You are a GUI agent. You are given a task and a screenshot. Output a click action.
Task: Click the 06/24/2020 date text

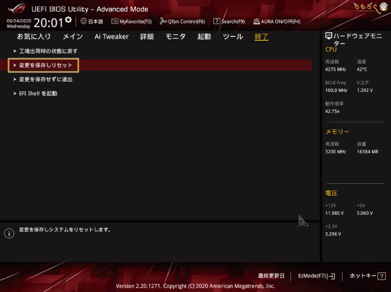pyautogui.click(x=19, y=21)
